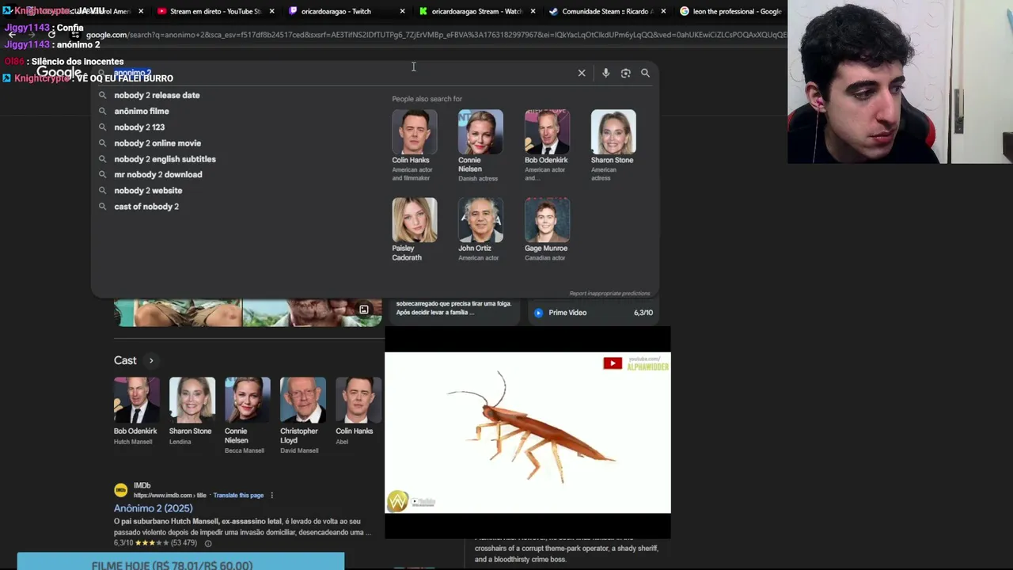This screenshot has height=570, width=1013.
Task: Open the 'Anônimo 2 (2025)' IMDb result
Action: pyautogui.click(x=153, y=508)
